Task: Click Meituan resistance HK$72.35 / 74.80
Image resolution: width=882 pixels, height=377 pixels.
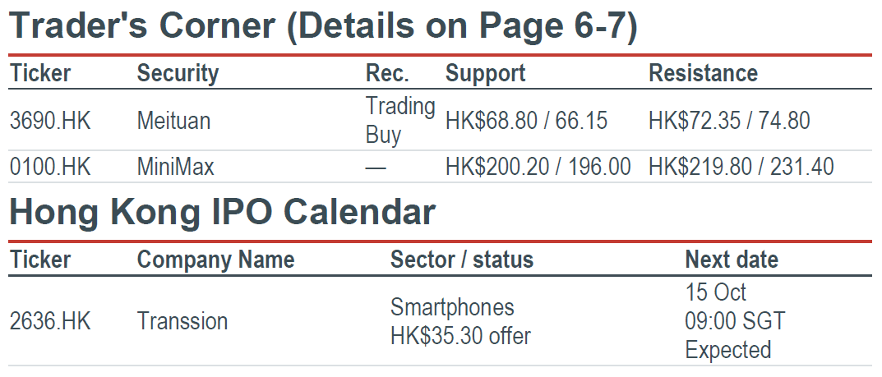Action: point(729,121)
